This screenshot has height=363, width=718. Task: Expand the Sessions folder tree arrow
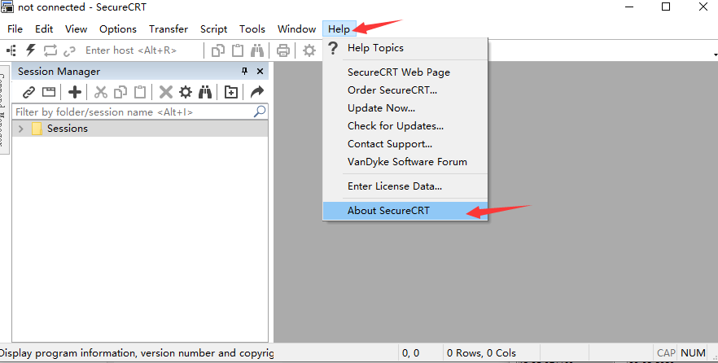[x=20, y=129]
